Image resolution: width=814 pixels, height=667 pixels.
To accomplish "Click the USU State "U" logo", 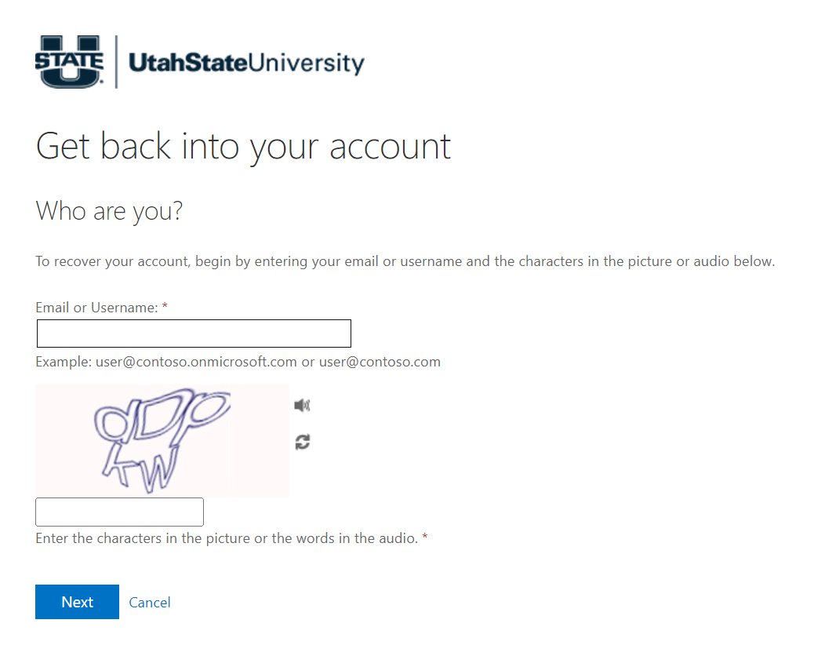I will click(69, 62).
